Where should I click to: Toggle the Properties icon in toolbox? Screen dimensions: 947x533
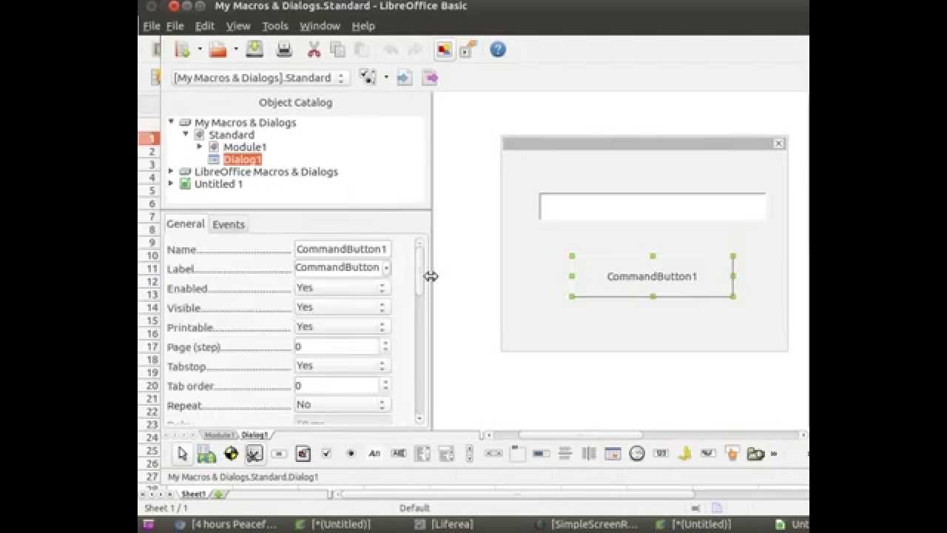click(255, 454)
